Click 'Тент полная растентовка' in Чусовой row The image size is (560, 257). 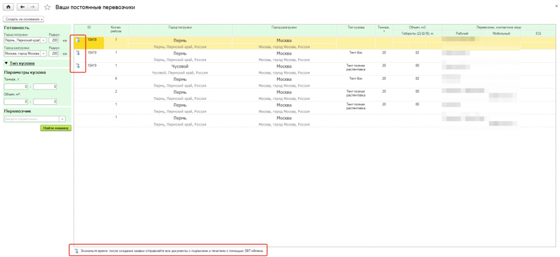point(356,67)
